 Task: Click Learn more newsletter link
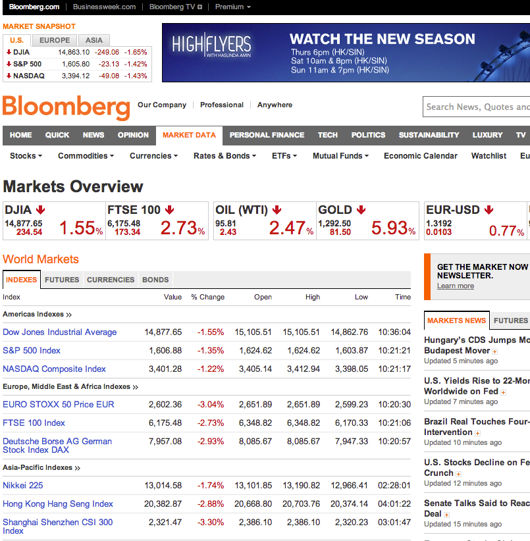pos(456,286)
